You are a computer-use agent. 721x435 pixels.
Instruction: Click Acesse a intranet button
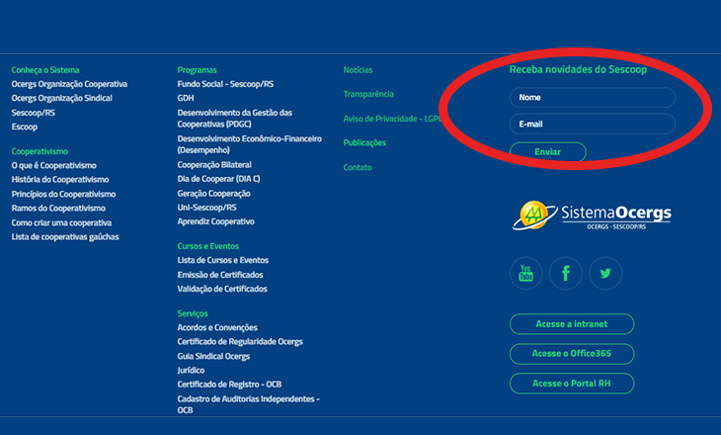[x=572, y=324]
